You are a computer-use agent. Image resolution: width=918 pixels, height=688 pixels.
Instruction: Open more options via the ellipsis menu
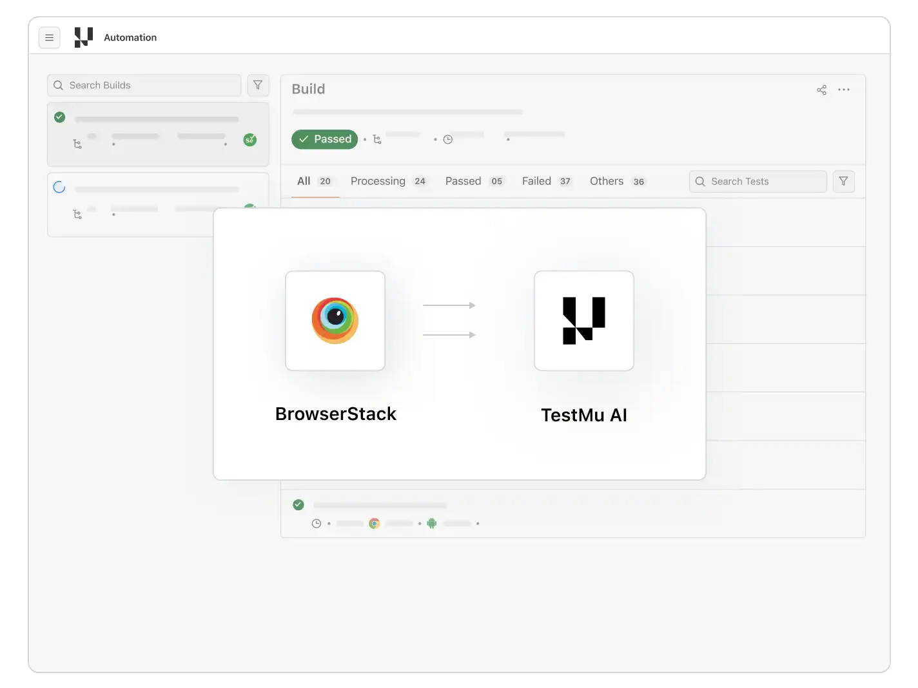pos(844,90)
